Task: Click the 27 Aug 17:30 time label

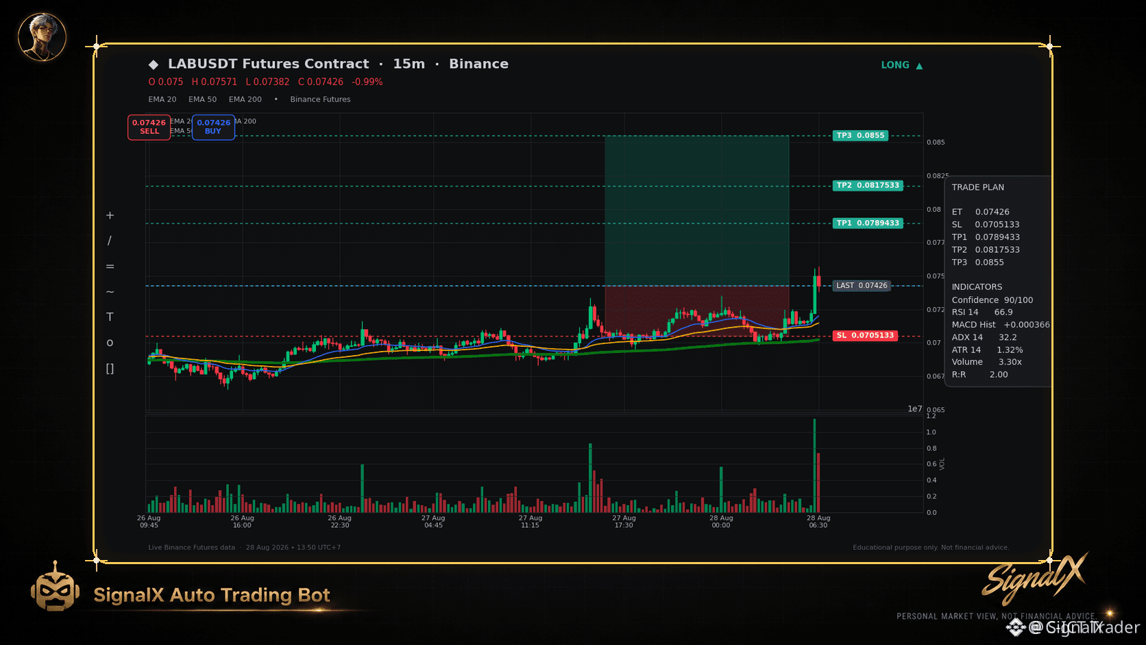Action: [x=624, y=522]
